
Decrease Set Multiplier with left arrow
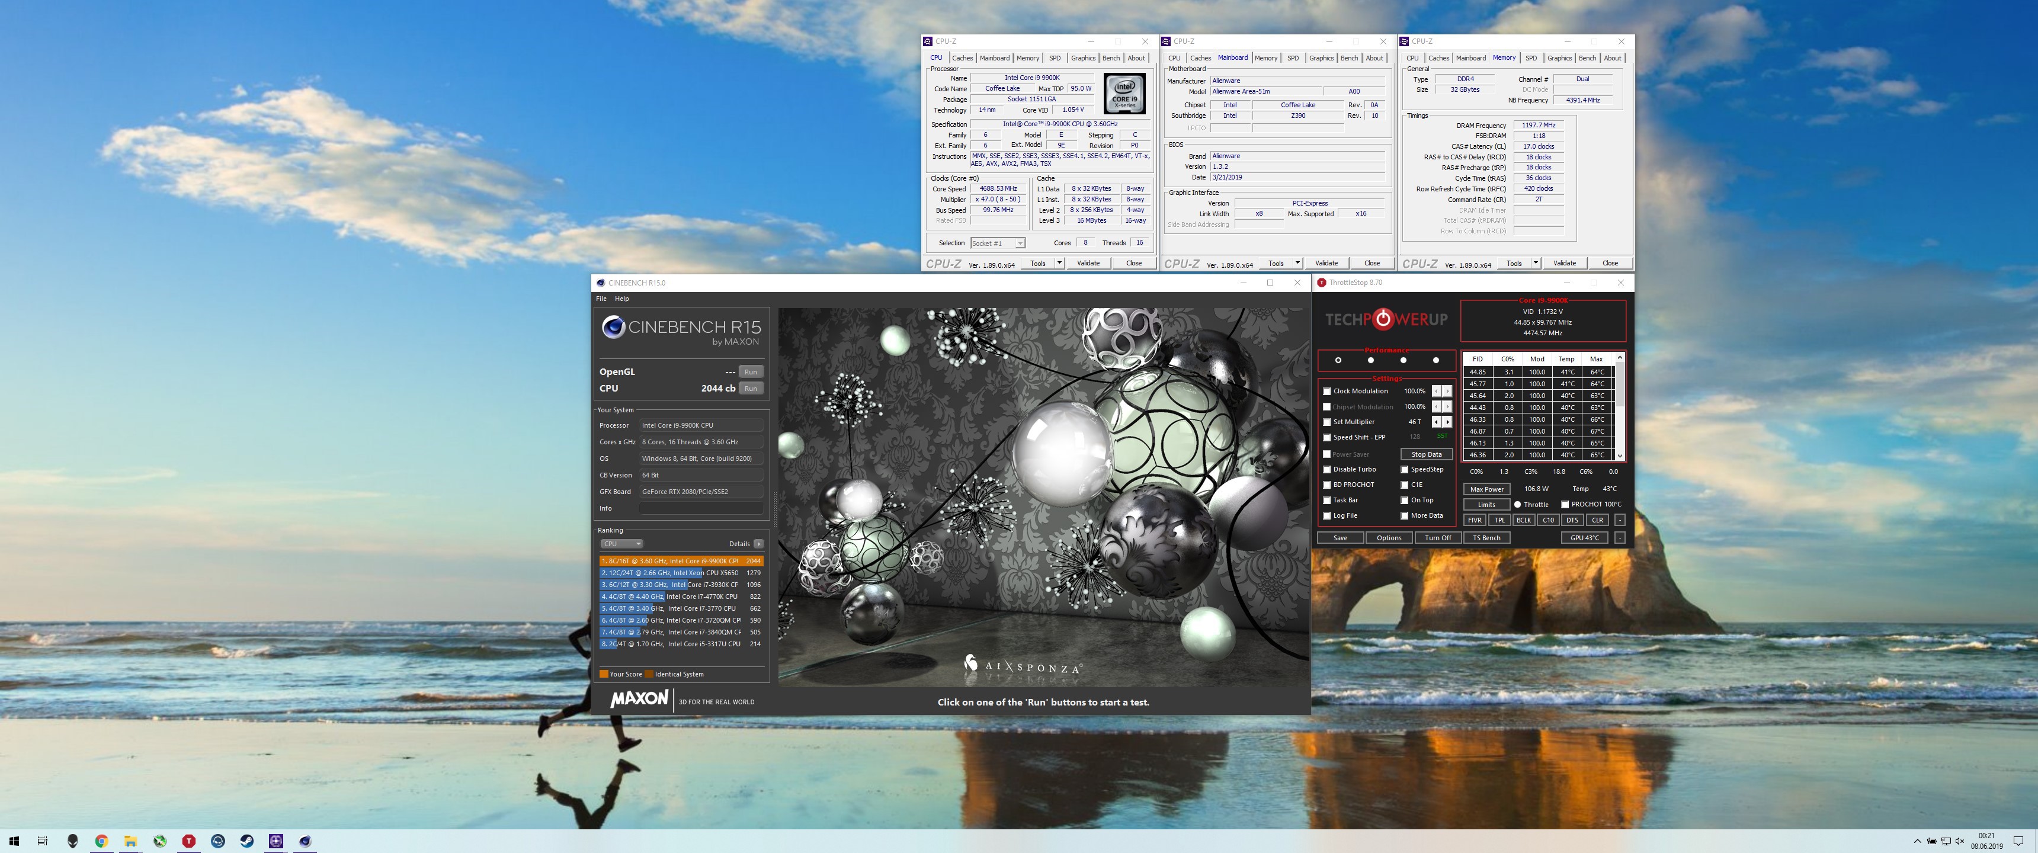pos(1437,422)
